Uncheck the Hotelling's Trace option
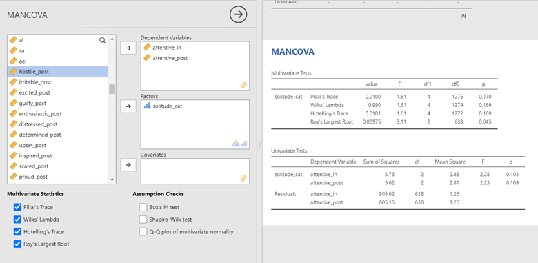538x263 pixels. 17,232
